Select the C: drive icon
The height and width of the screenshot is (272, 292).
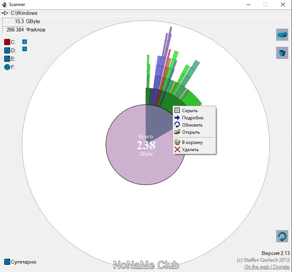coord(7,42)
